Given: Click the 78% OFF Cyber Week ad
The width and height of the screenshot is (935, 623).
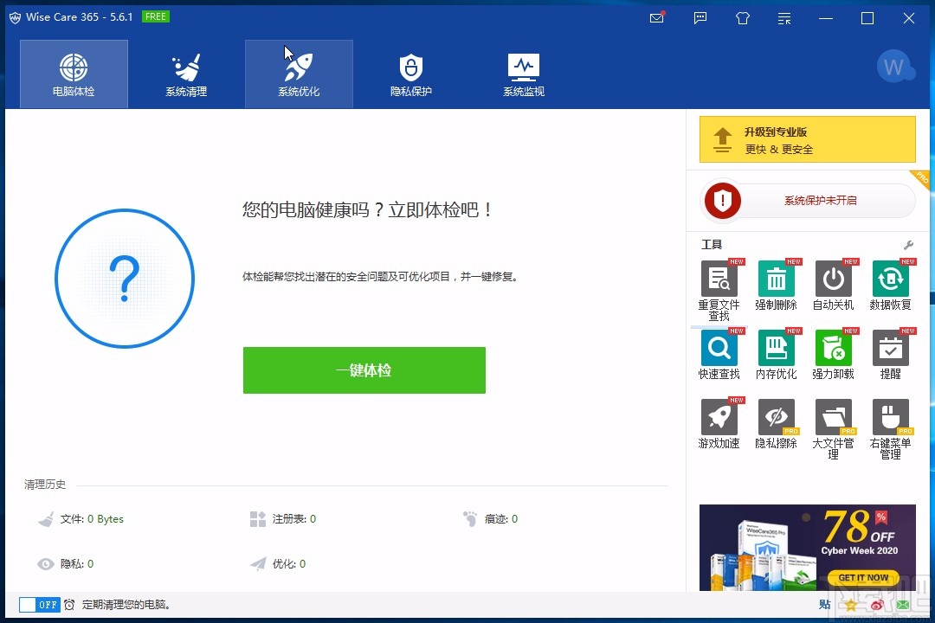Looking at the screenshot, I should (x=808, y=547).
